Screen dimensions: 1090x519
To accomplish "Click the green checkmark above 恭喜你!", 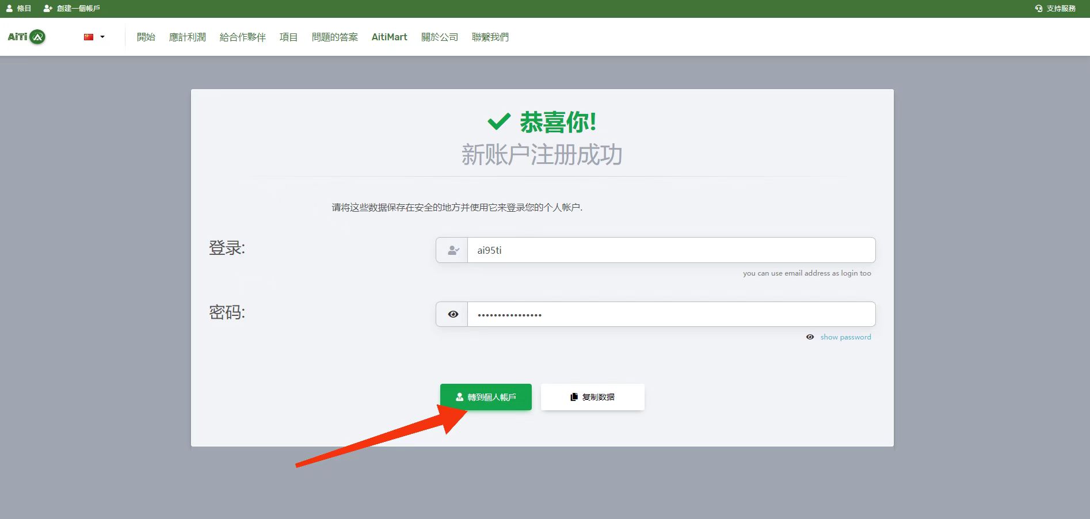I will point(498,121).
